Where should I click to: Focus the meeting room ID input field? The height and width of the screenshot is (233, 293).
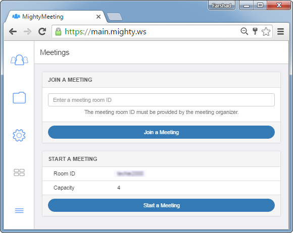(x=161, y=100)
